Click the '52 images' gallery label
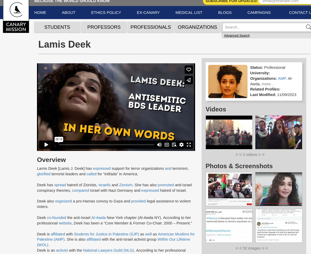The image size is (311, 254). point(252,248)
